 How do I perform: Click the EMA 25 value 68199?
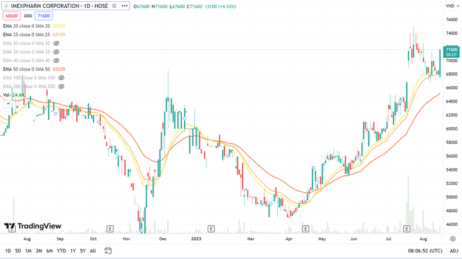(59, 35)
